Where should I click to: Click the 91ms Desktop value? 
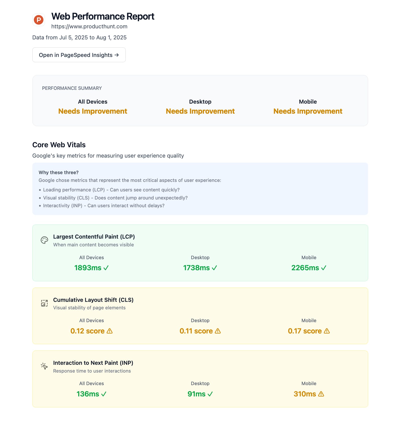click(x=196, y=394)
